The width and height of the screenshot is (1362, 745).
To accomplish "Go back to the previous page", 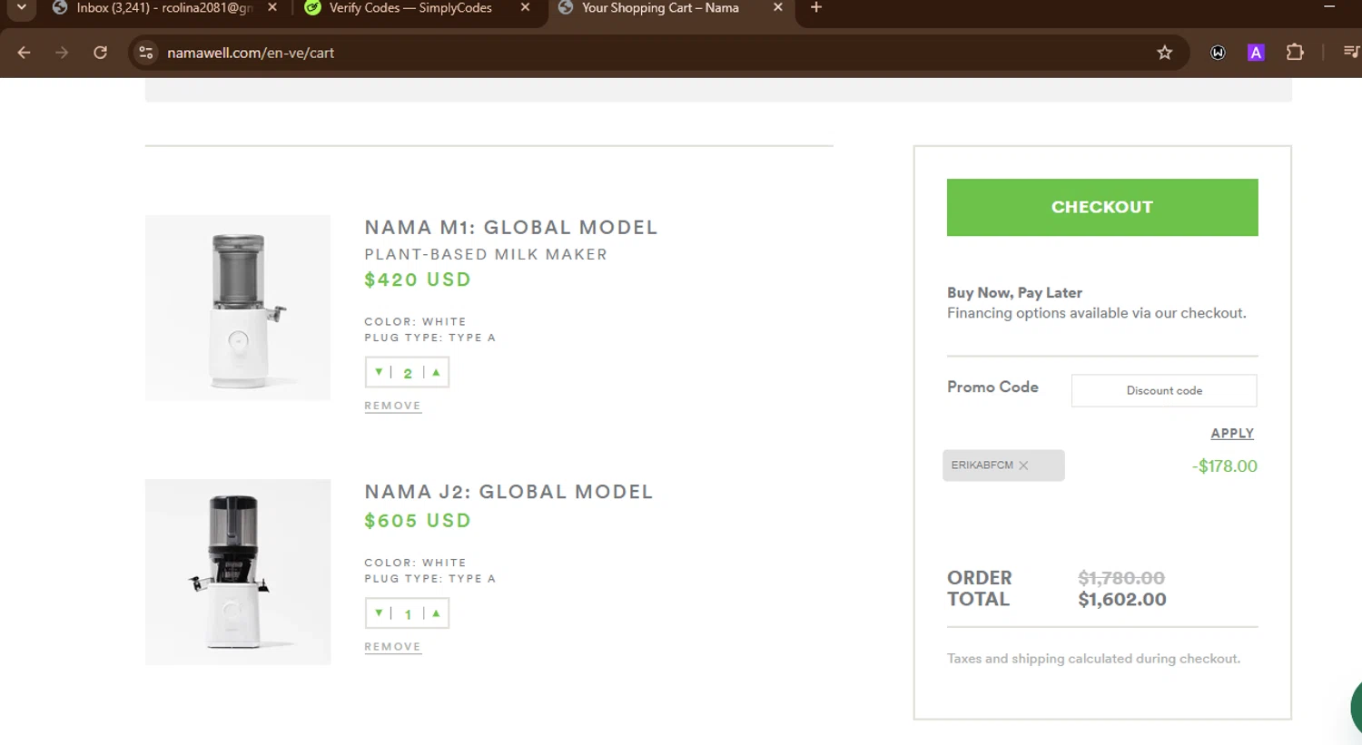I will coord(24,53).
